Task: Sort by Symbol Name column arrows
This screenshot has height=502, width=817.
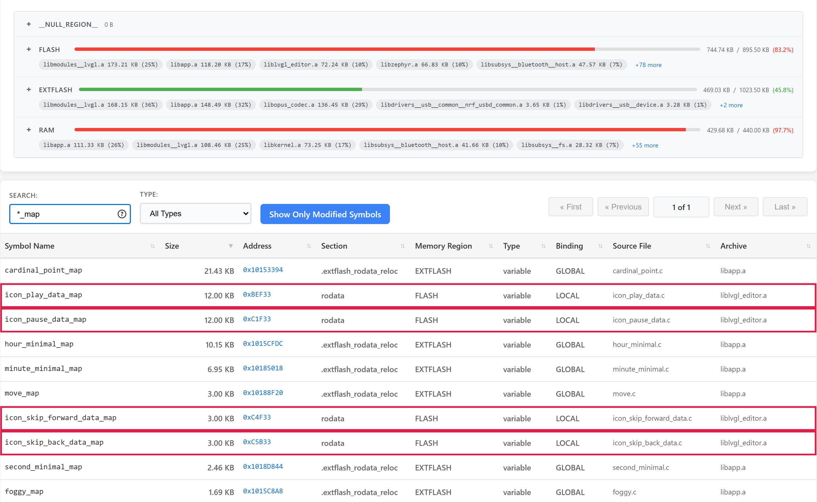Action: point(153,246)
